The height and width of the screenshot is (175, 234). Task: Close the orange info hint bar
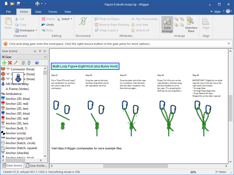click(x=229, y=44)
